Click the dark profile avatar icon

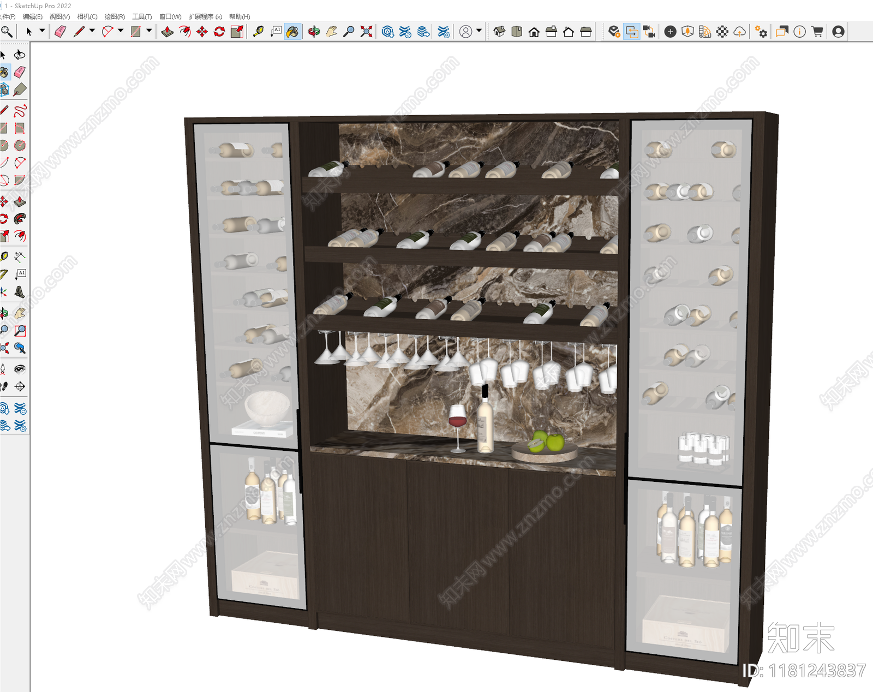839,32
